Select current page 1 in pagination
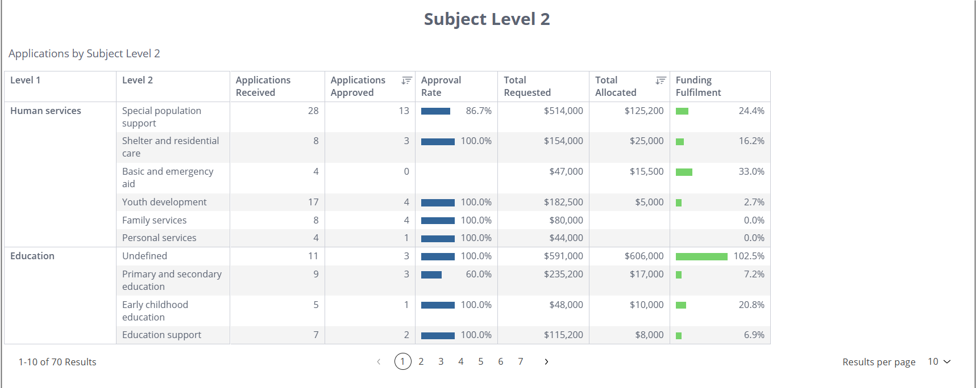 [402, 362]
